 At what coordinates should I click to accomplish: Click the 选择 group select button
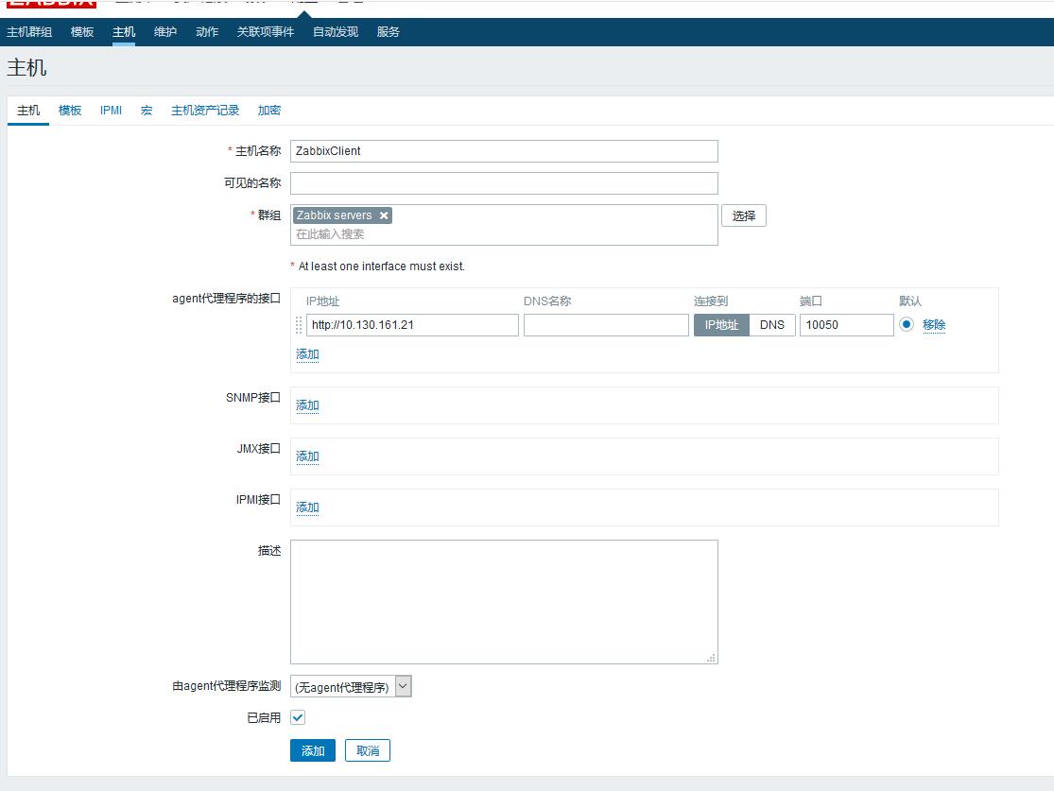[x=743, y=215]
